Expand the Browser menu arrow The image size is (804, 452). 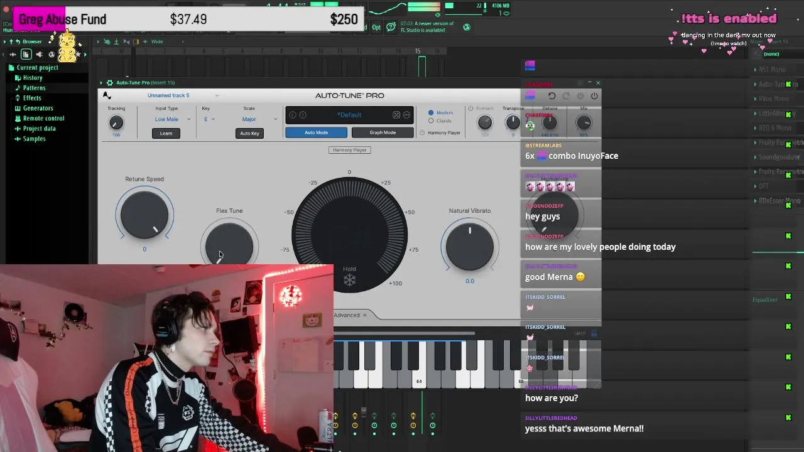click(5, 42)
